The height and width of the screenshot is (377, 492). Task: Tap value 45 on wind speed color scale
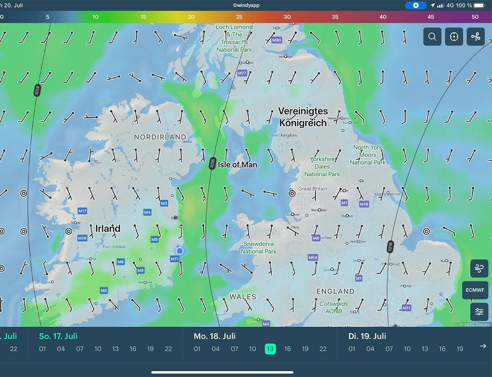(x=430, y=17)
